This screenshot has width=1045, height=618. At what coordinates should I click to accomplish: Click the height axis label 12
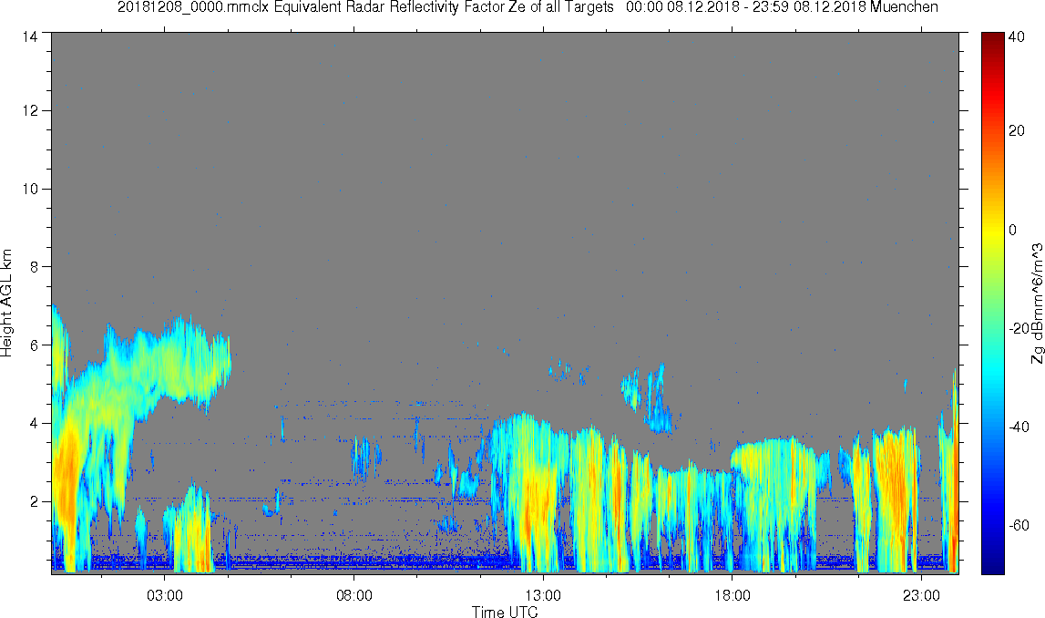pyautogui.click(x=29, y=110)
